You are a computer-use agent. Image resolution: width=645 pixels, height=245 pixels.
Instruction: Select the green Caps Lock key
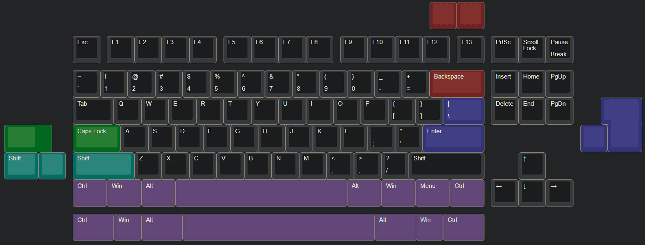click(x=96, y=138)
